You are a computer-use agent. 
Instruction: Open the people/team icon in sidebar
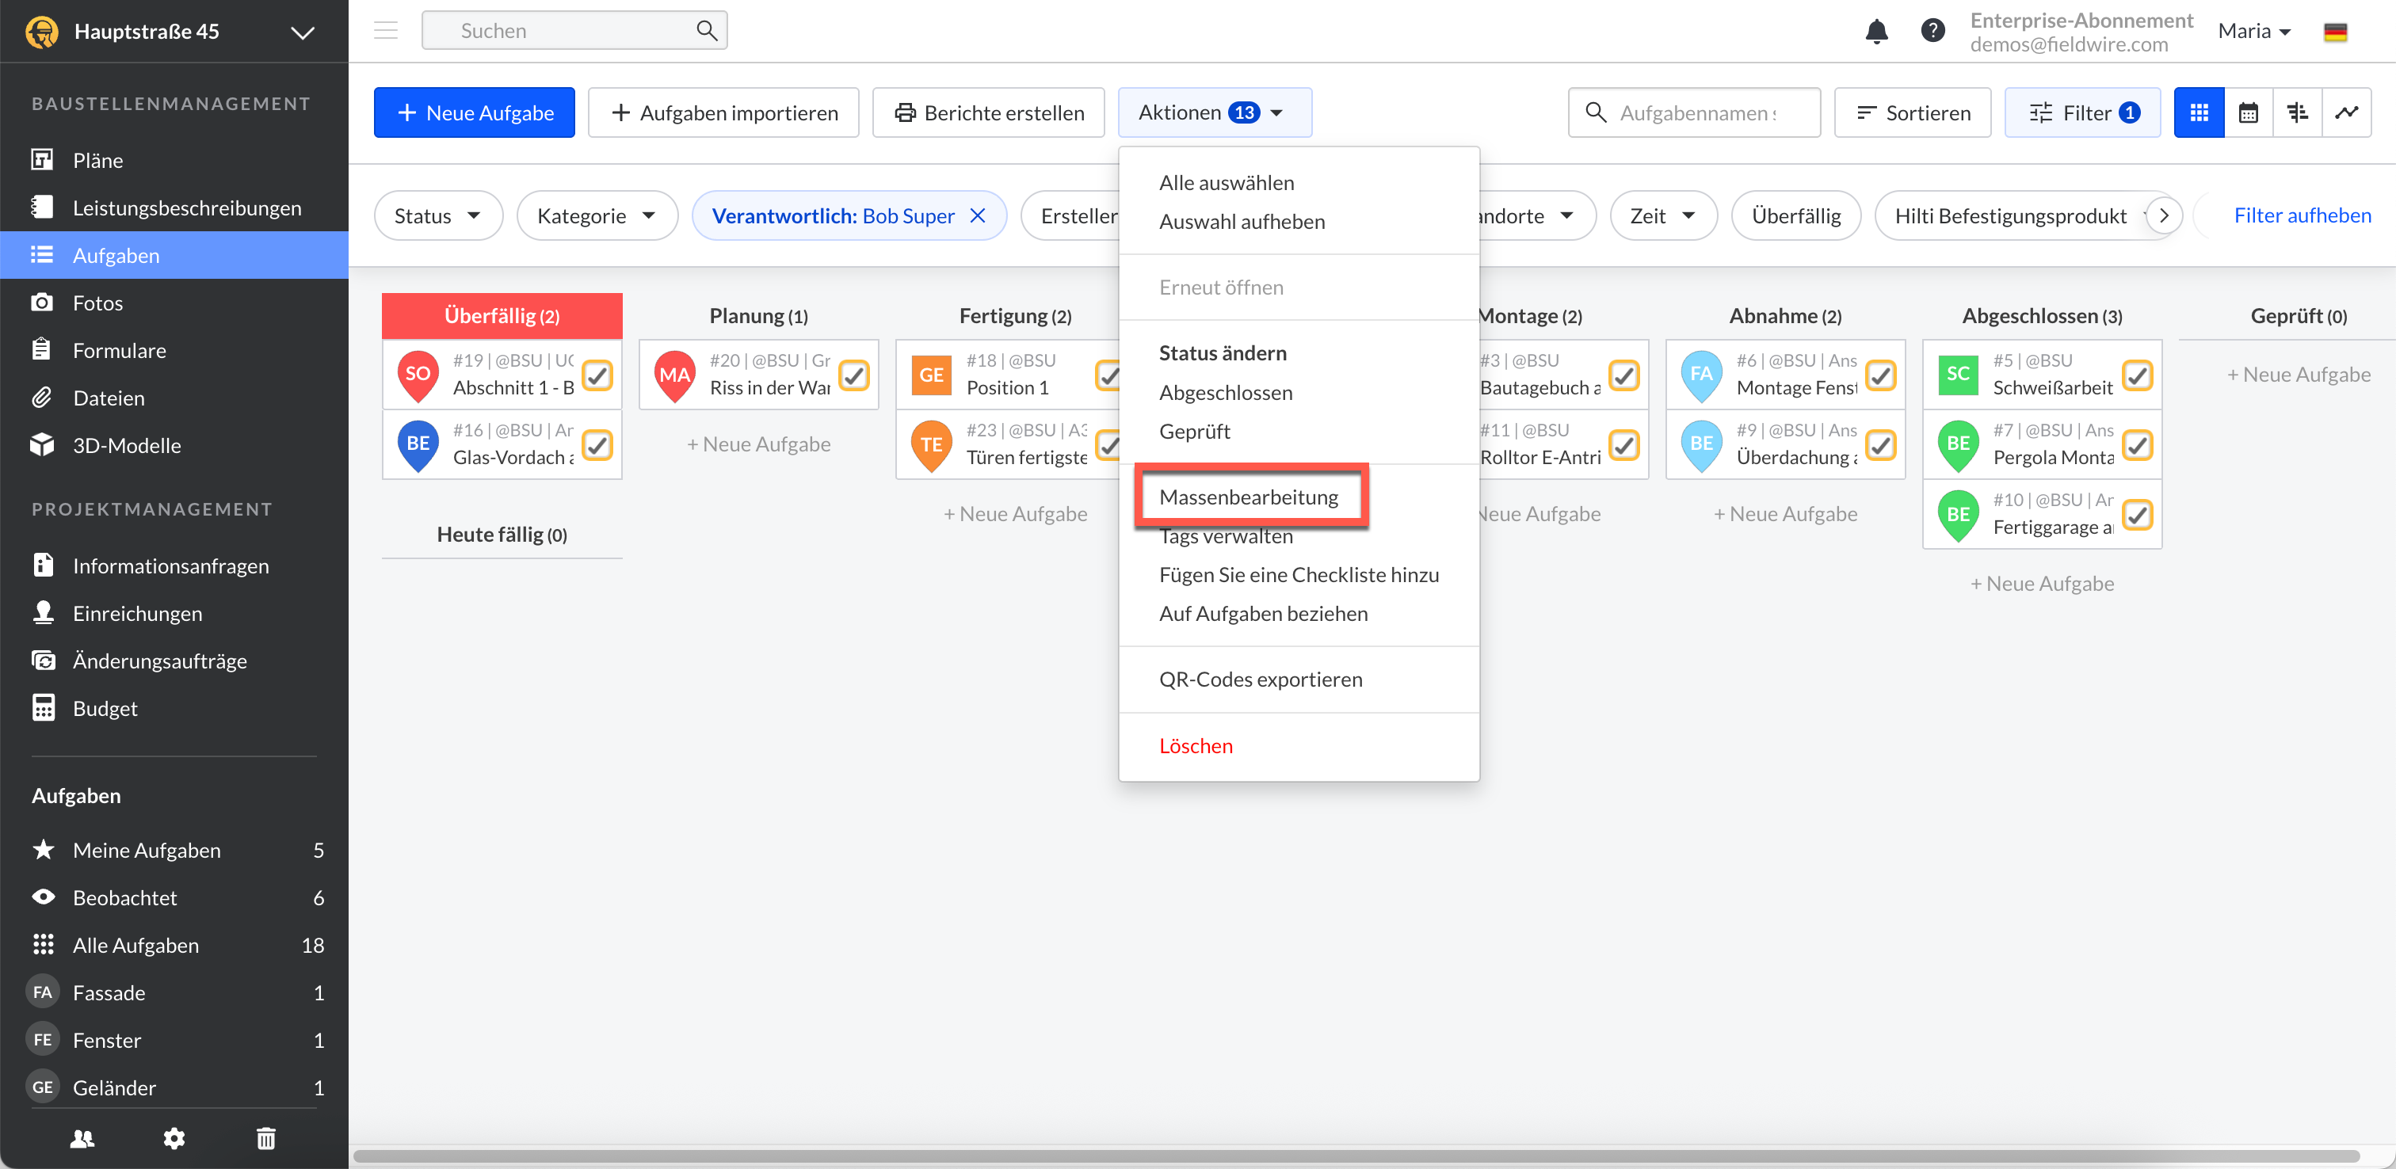click(82, 1138)
